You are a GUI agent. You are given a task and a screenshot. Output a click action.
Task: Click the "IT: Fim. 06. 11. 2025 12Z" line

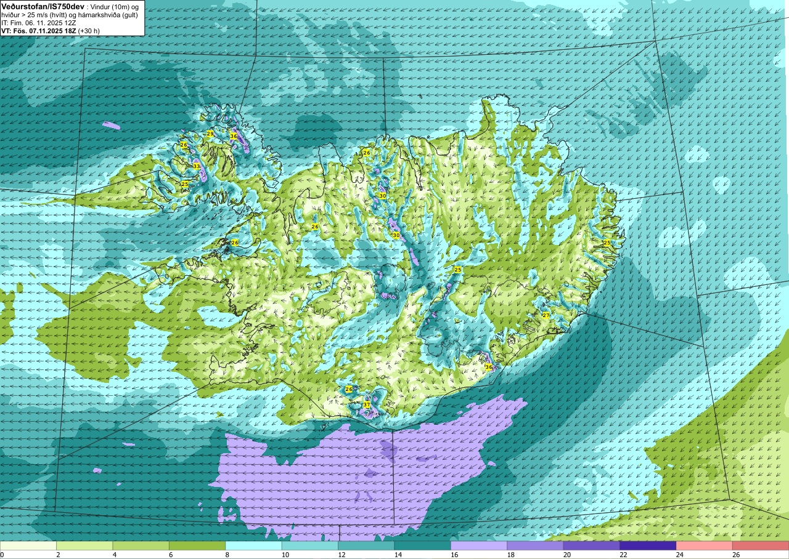(38, 22)
